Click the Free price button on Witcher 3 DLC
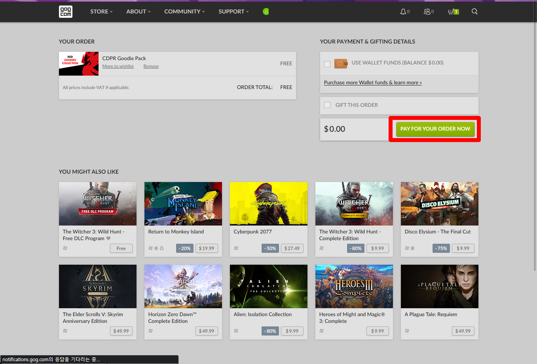Screen dimensions: 537x364 coord(121,248)
